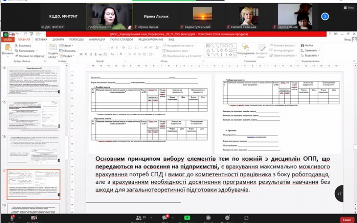The image size is (357, 223).
Task: Click Вход sign-in link
Action: (348, 40)
